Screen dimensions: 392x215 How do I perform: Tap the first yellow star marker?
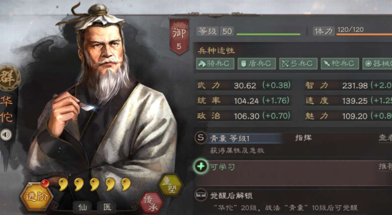pos(63,184)
